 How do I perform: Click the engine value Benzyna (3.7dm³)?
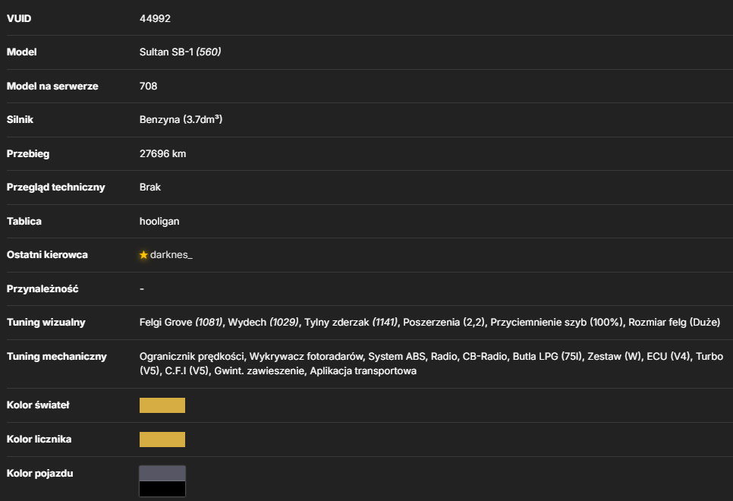click(x=181, y=120)
